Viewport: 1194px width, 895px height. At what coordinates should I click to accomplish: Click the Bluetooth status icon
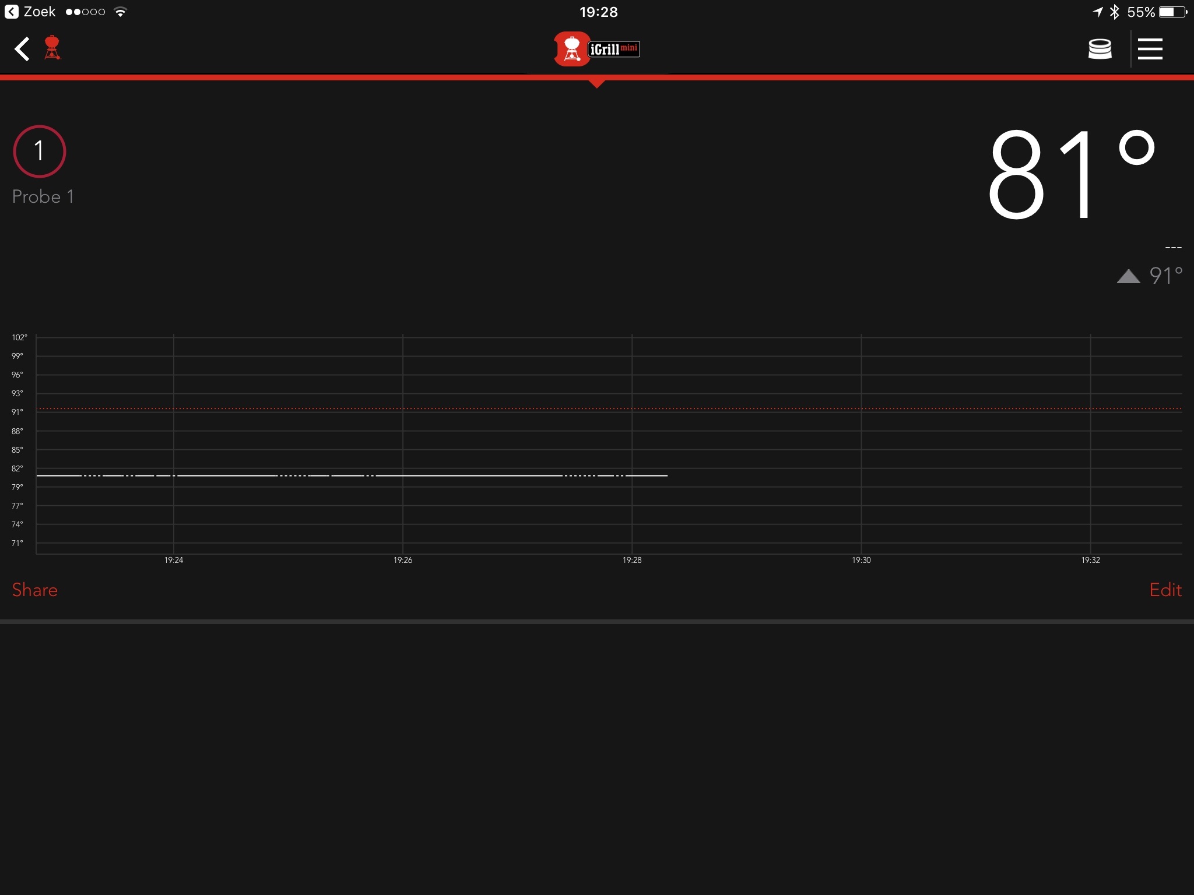(x=1114, y=12)
